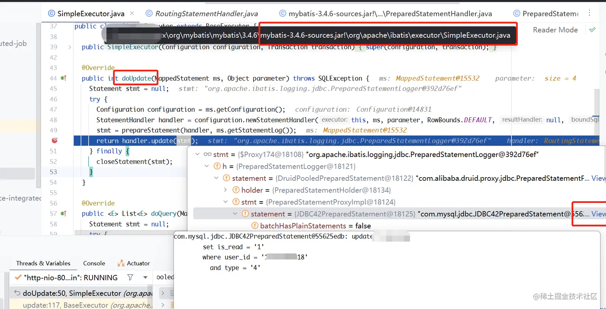This screenshot has width=606, height=309.
Task: Click the field icon of h variable
Action: pos(217,166)
